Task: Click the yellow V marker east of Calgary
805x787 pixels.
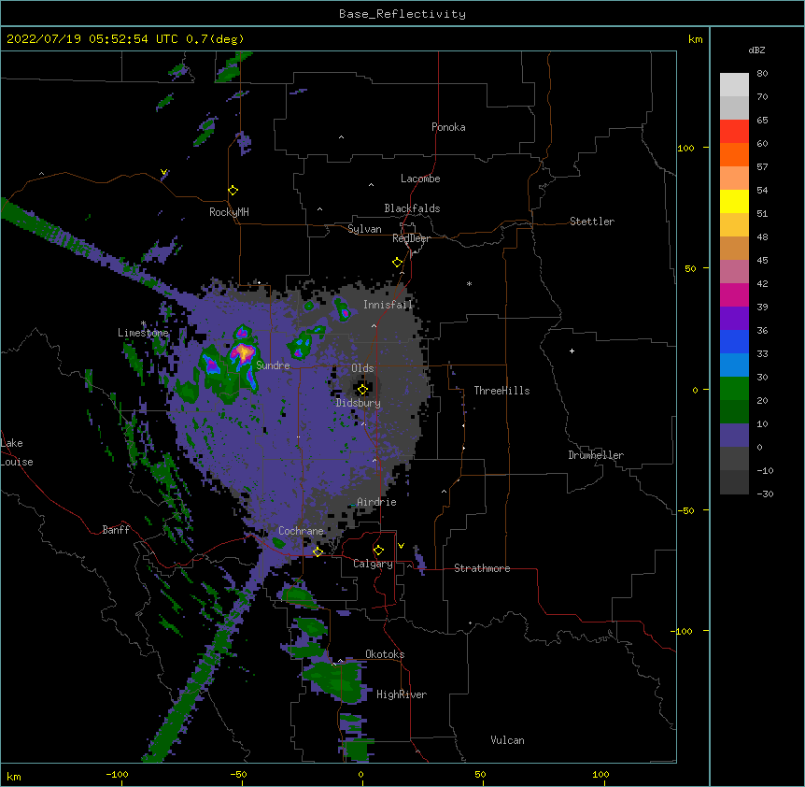Action: (x=401, y=546)
